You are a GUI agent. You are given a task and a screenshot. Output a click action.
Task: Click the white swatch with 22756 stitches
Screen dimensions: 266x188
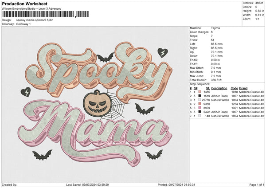click(x=199, y=100)
